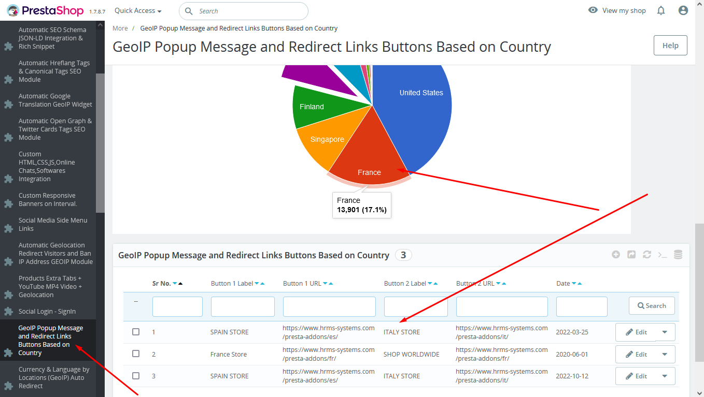Click the page vertical scrollbar thumb

click(x=699, y=292)
